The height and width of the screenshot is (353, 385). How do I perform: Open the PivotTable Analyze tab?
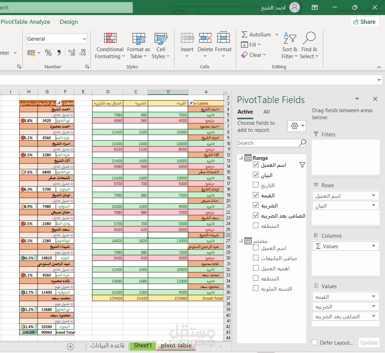(x=25, y=22)
